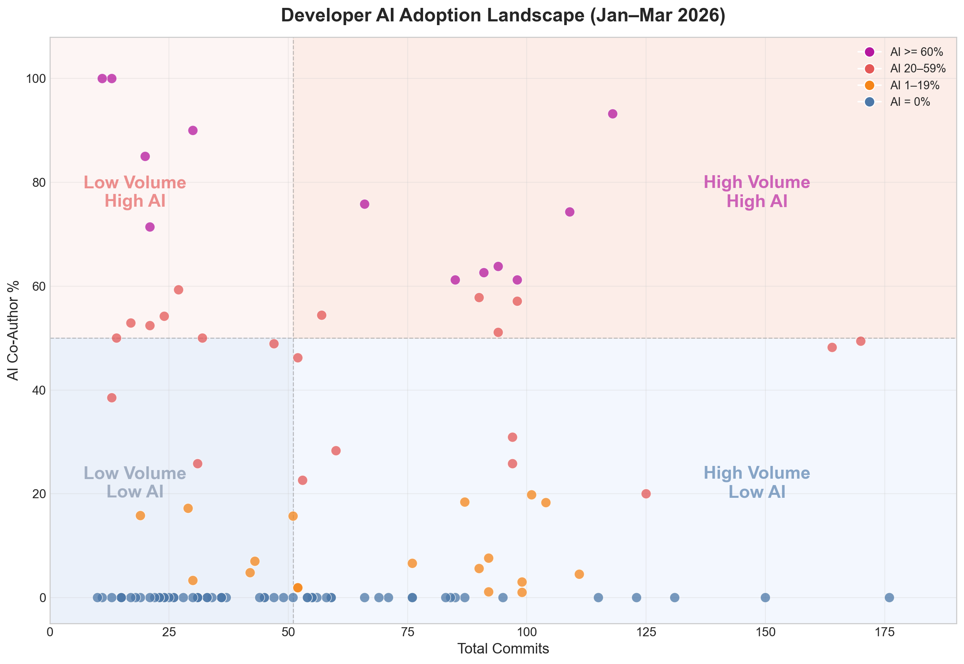Screen dimensions: 964x664
Task: Click the 'High Volume Low AI' quadrant label
Action: 756,482
